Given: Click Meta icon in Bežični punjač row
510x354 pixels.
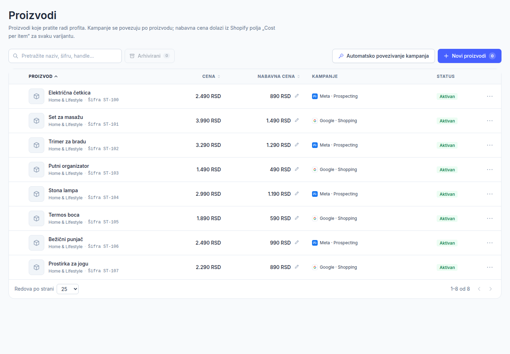Looking at the screenshot, I should tap(314, 243).
